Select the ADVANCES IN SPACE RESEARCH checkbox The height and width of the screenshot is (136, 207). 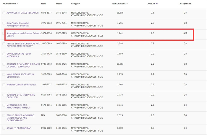pyautogui.click(x=4, y=13)
